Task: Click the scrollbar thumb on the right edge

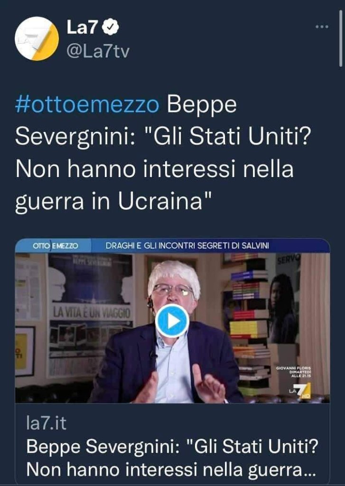Action: 341,38
